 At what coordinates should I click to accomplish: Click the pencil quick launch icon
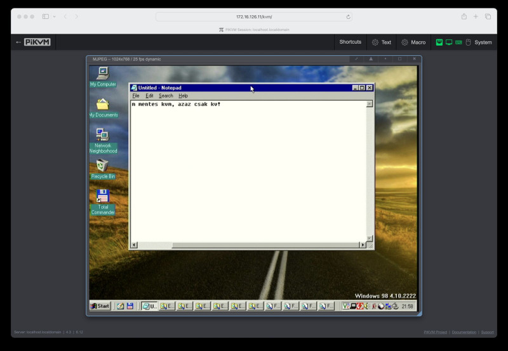pos(121,306)
